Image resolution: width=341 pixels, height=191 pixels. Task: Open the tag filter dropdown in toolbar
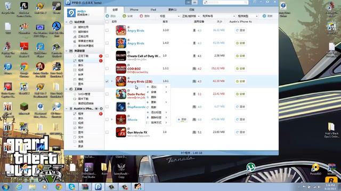pyautogui.click(x=169, y=16)
